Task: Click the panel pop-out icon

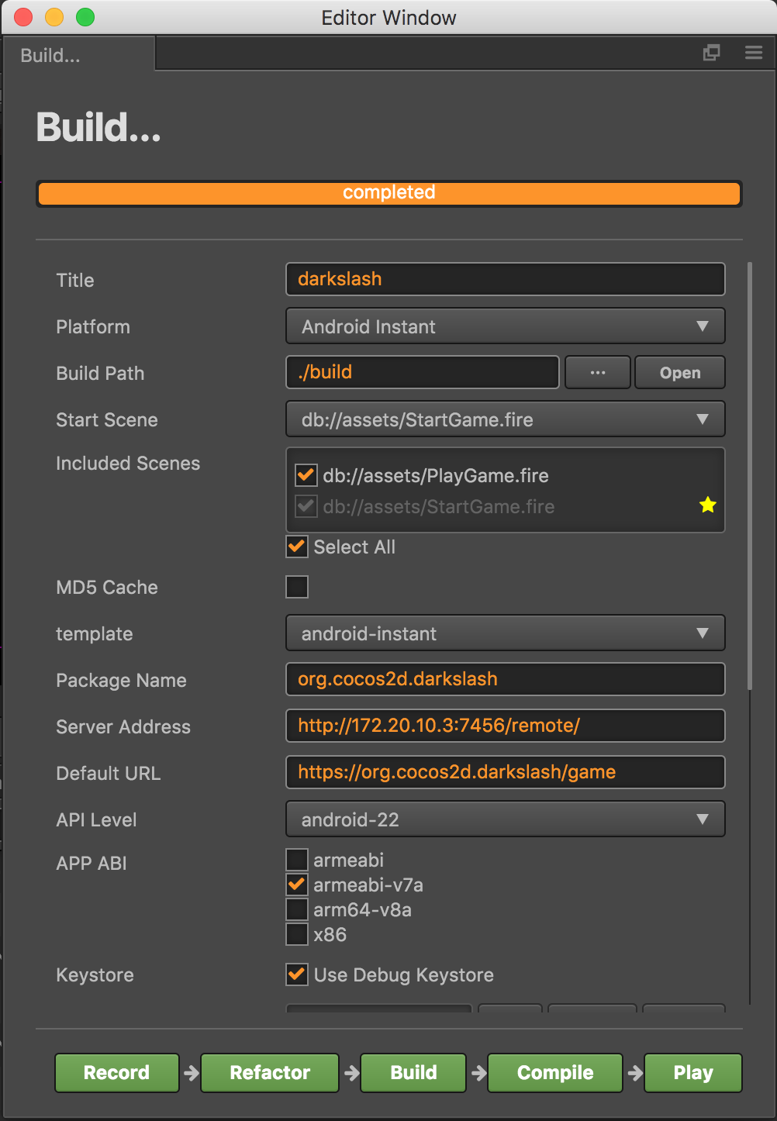Action: 711,53
